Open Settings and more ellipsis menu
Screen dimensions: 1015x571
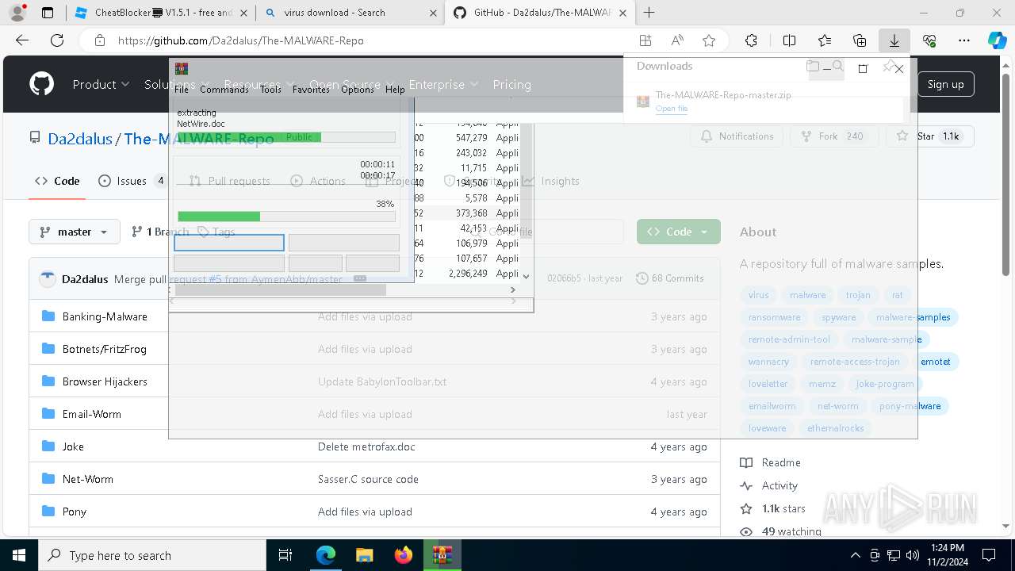(x=964, y=40)
